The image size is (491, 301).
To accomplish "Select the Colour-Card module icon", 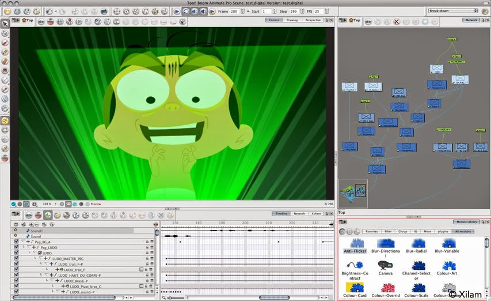I will pos(355,288).
